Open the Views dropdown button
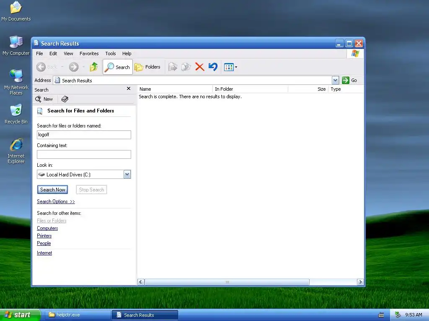 [230, 67]
